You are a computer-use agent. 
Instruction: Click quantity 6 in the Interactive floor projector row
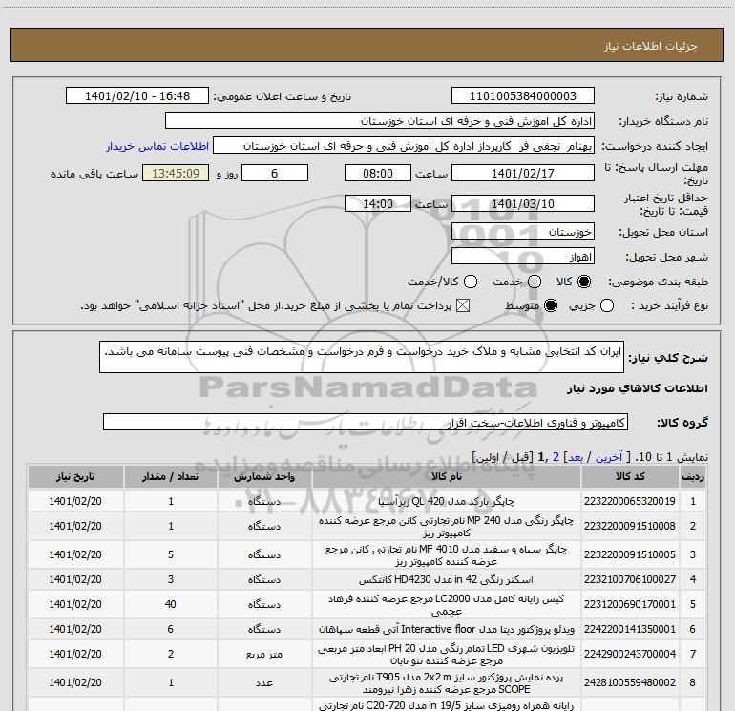(171, 629)
